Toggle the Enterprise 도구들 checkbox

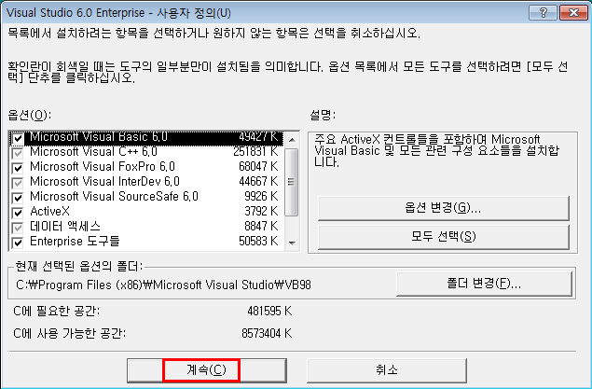(x=18, y=243)
